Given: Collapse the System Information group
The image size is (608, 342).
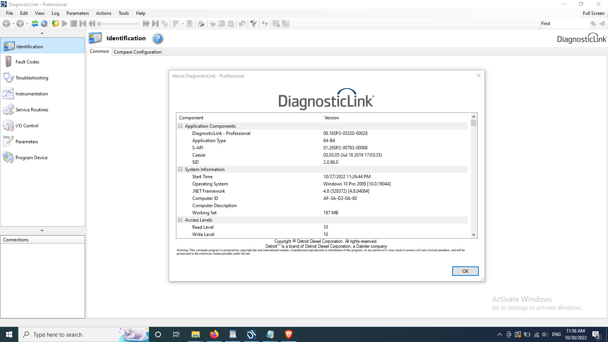Looking at the screenshot, I should click(180, 169).
